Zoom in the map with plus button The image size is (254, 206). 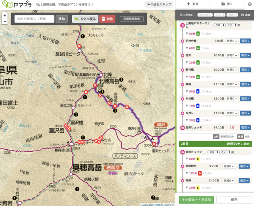(x=5, y=15)
